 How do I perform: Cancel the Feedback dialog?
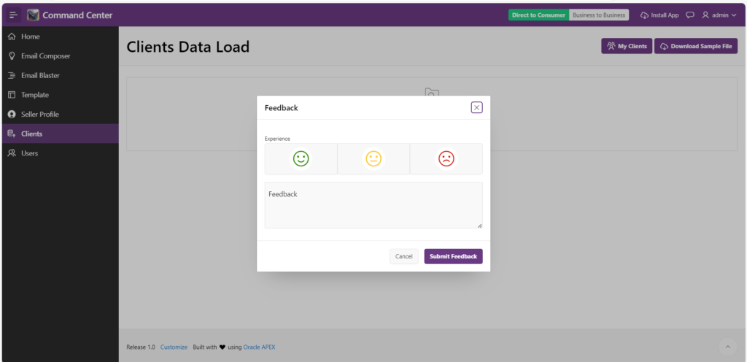403,256
